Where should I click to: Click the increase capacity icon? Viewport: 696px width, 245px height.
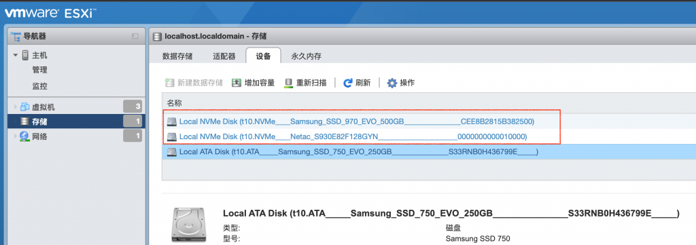237,82
